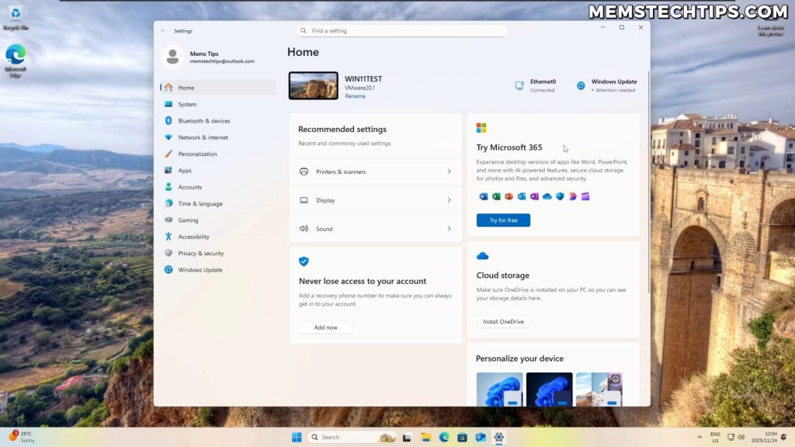Viewport: 795px width, 447px height.
Task: Select Bluetooth & devices in sidebar
Action: [x=206, y=120]
